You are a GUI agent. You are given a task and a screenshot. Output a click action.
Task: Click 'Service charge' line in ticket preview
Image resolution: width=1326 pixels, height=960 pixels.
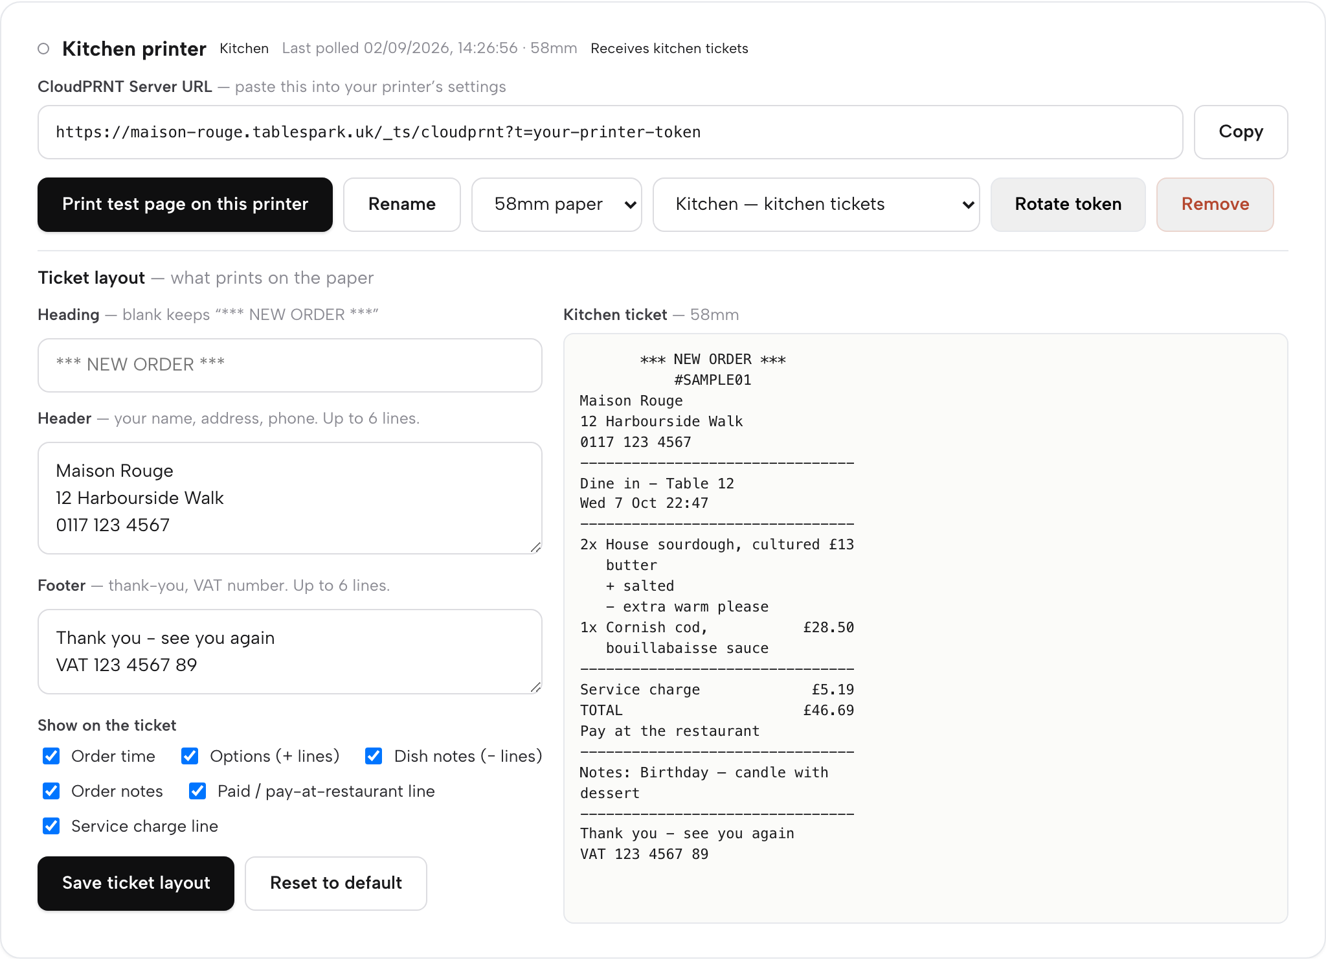pos(717,690)
